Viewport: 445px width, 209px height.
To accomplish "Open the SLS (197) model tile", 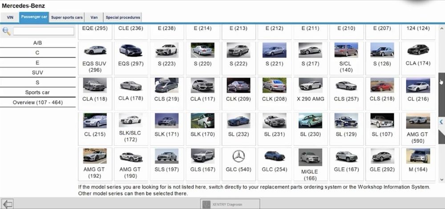I will 166,164.
